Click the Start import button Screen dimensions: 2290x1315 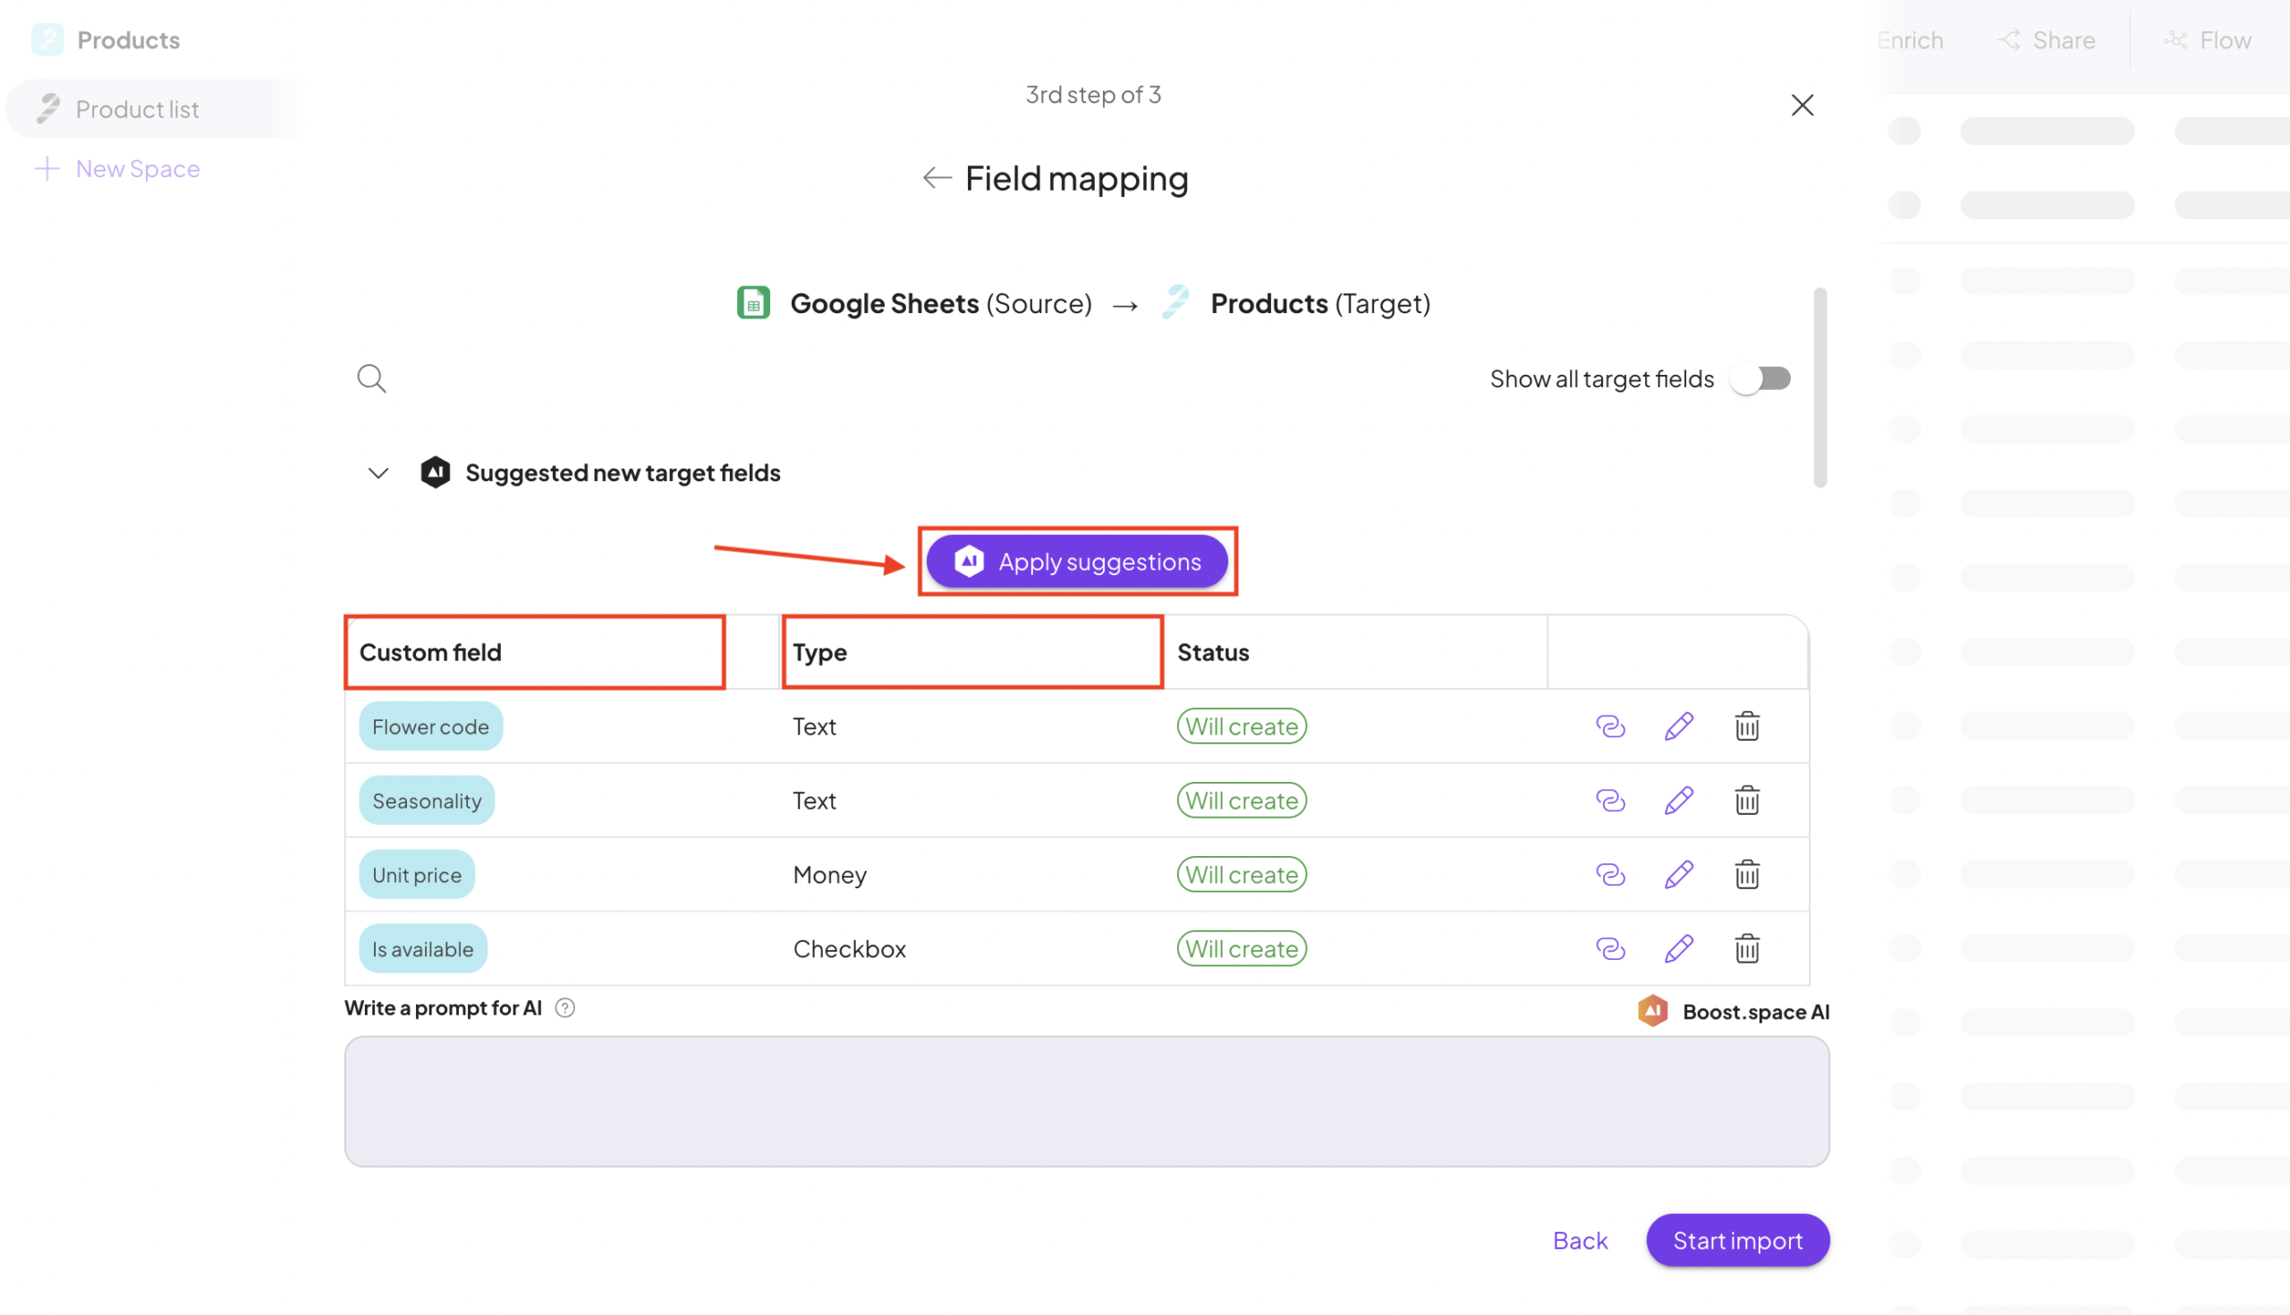(1736, 1240)
